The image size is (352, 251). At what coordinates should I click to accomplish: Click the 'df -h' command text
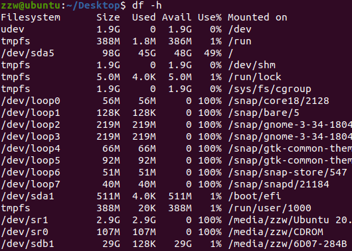click(x=147, y=5)
